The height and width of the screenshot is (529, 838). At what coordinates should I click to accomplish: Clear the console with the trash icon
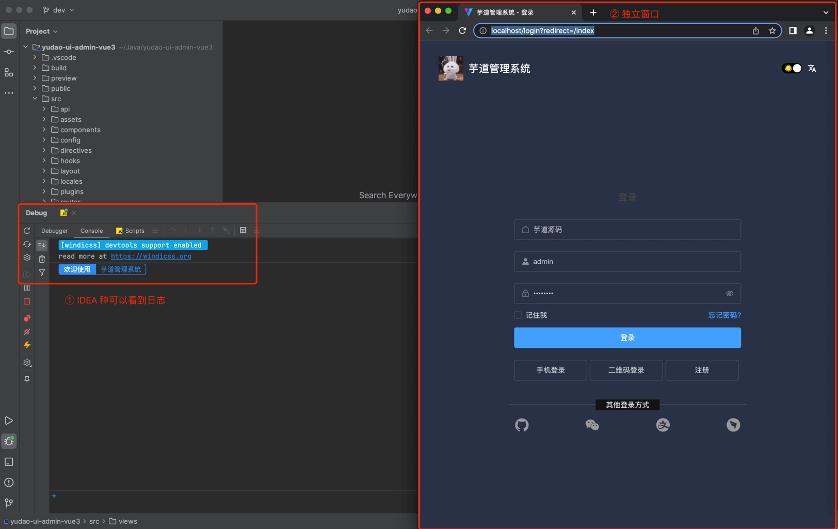pyautogui.click(x=42, y=259)
